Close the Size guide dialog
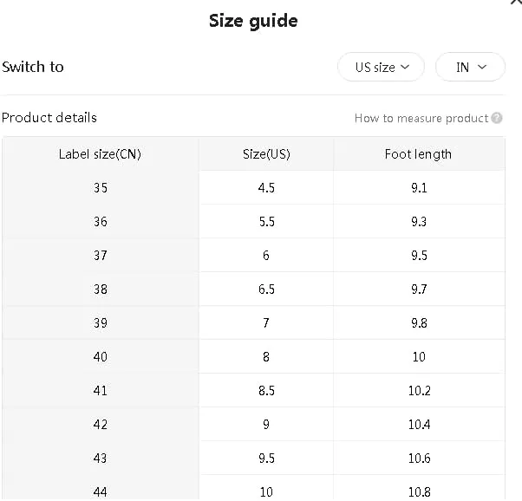The width and height of the screenshot is (522, 501). coord(517,3)
